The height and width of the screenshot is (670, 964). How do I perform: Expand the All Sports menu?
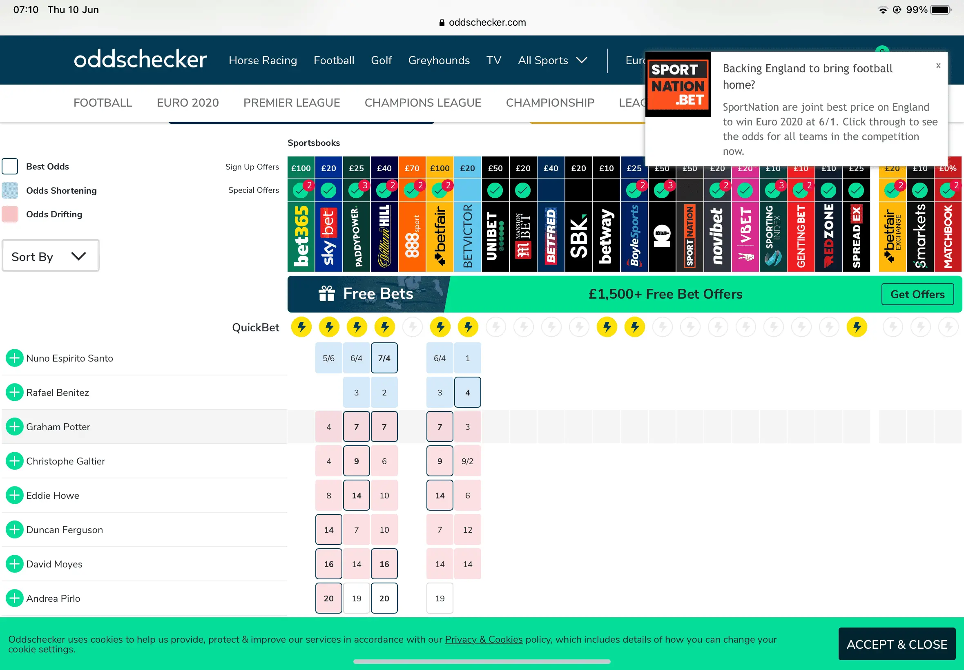coord(552,60)
